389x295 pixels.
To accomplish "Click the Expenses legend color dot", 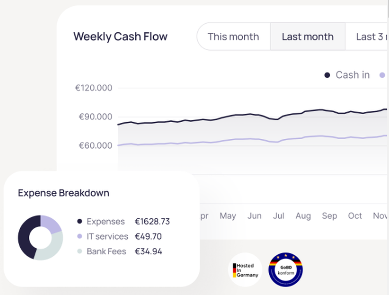I will coord(80,221).
